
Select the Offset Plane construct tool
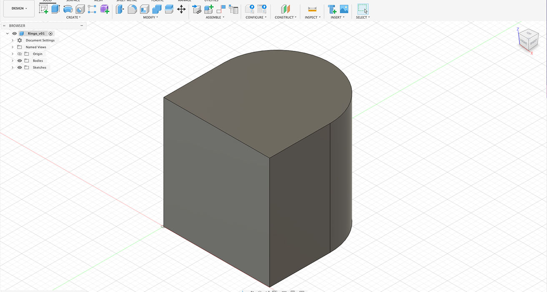[285, 9]
